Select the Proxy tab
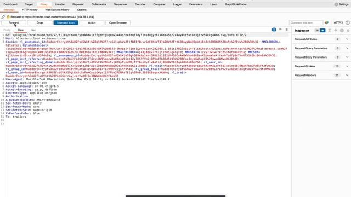The width and height of the screenshot is (351, 197). point(44,4)
